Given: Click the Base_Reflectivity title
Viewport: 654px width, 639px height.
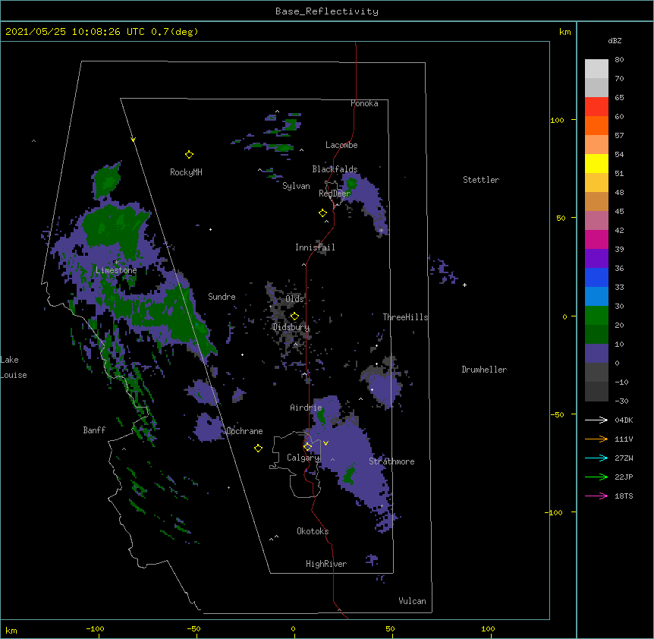Looking at the screenshot, I should coord(327,11).
